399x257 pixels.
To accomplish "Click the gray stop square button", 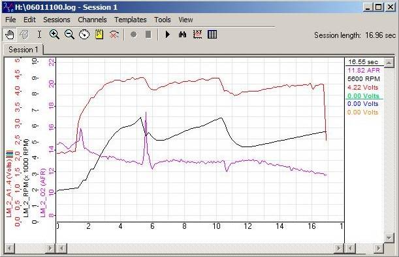I will [148, 35].
